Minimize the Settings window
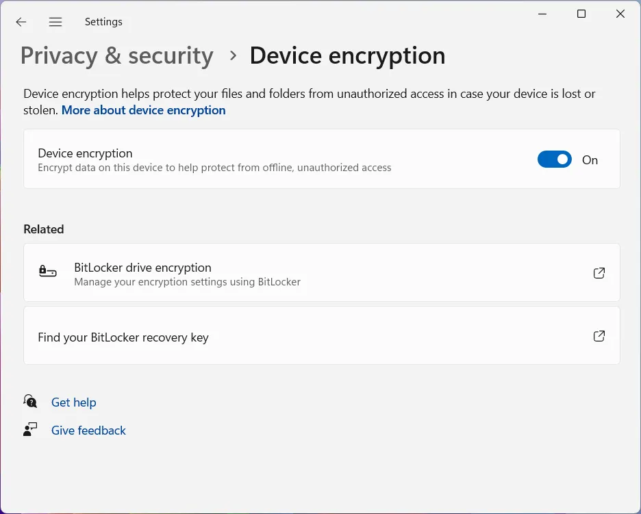 (542, 14)
